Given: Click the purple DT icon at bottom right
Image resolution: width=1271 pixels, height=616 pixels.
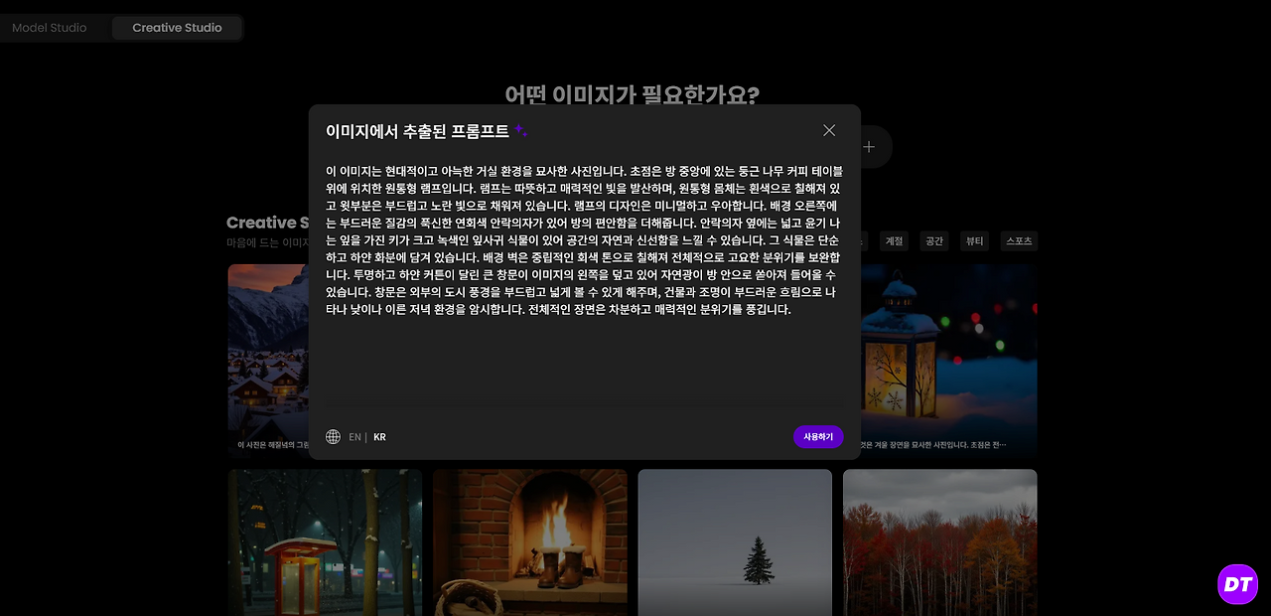Looking at the screenshot, I should coord(1237,584).
